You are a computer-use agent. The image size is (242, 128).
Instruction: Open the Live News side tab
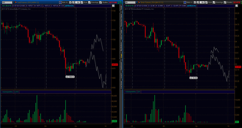[121, 84]
